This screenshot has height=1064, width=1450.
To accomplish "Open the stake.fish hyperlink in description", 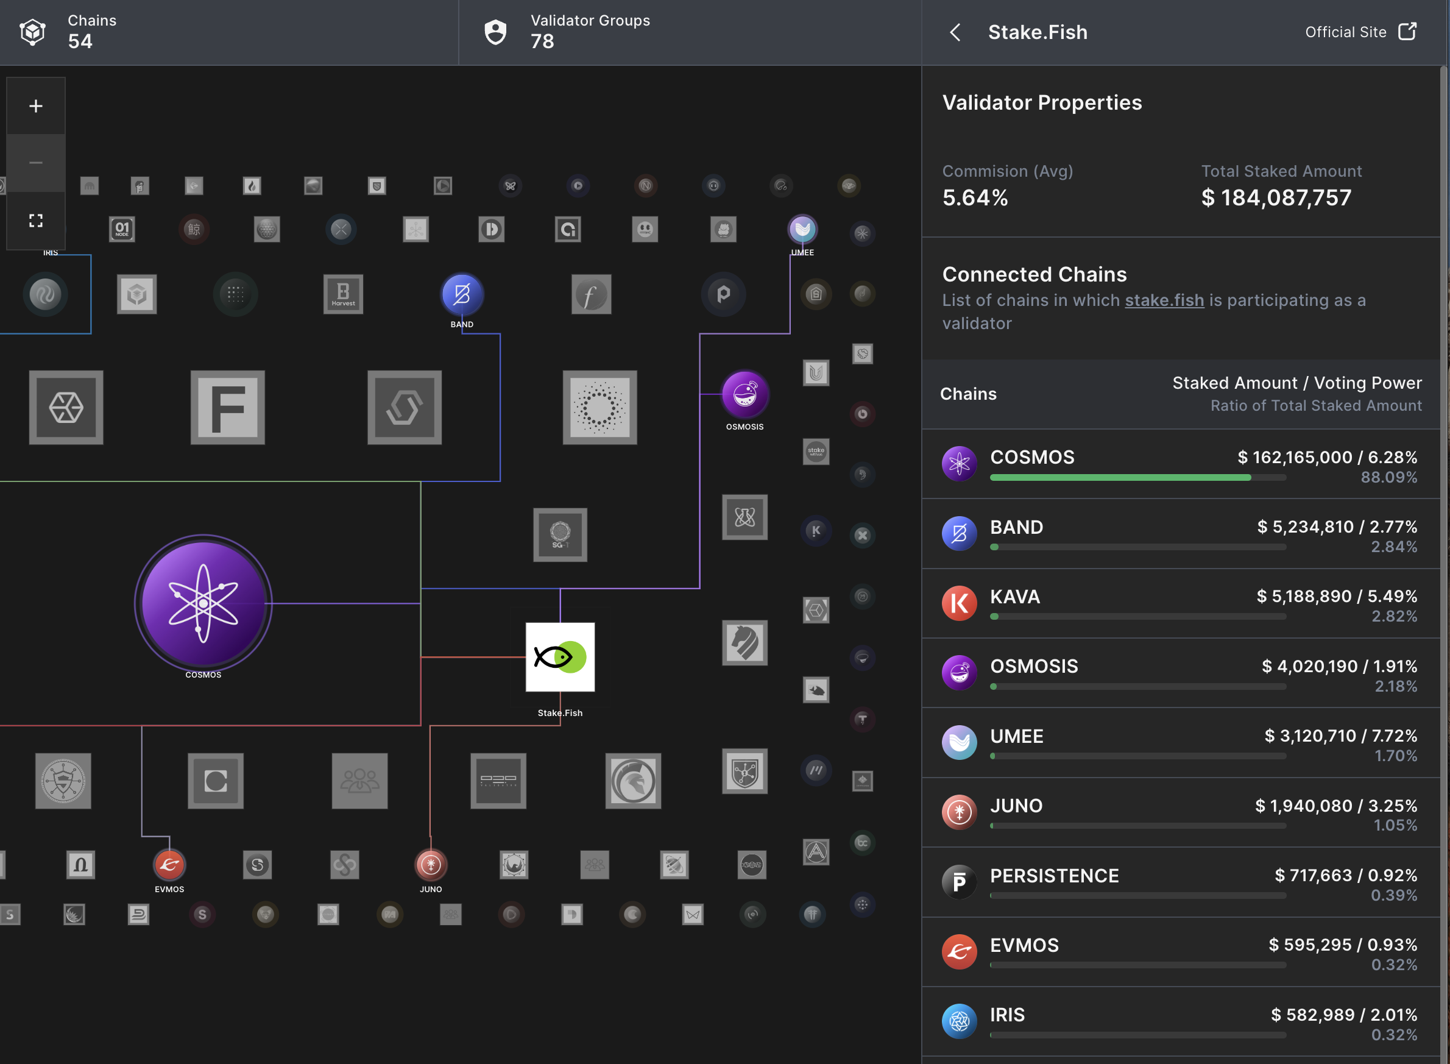I will [x=1164, y=300].
